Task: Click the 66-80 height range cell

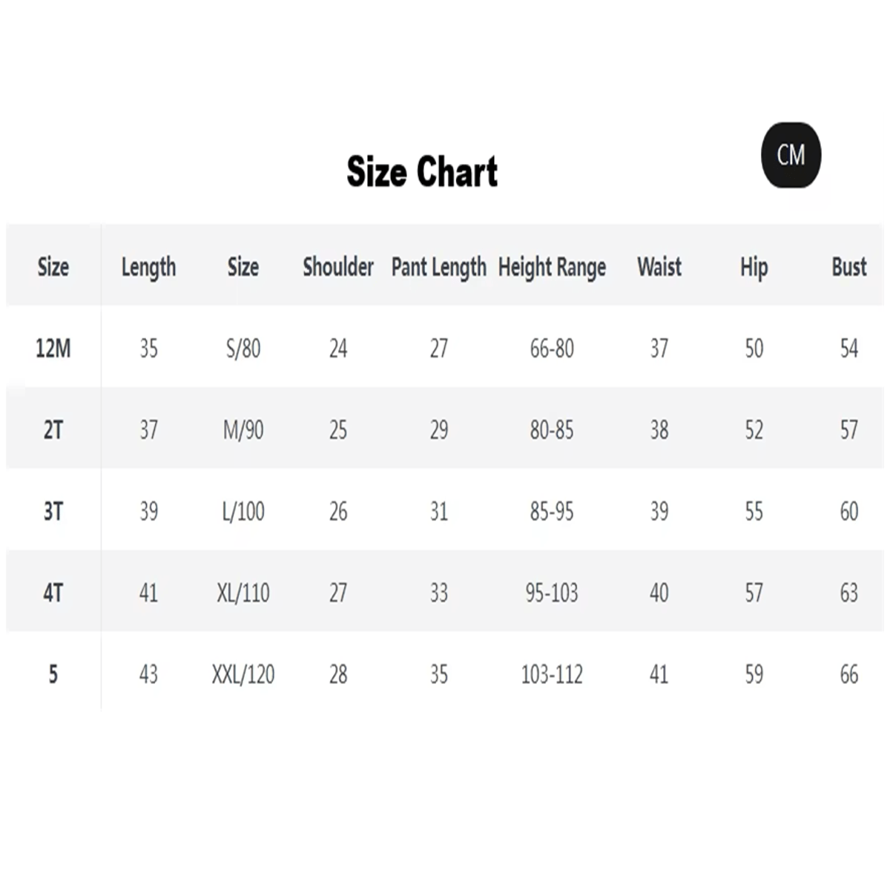Action: [x=552, y=348]
